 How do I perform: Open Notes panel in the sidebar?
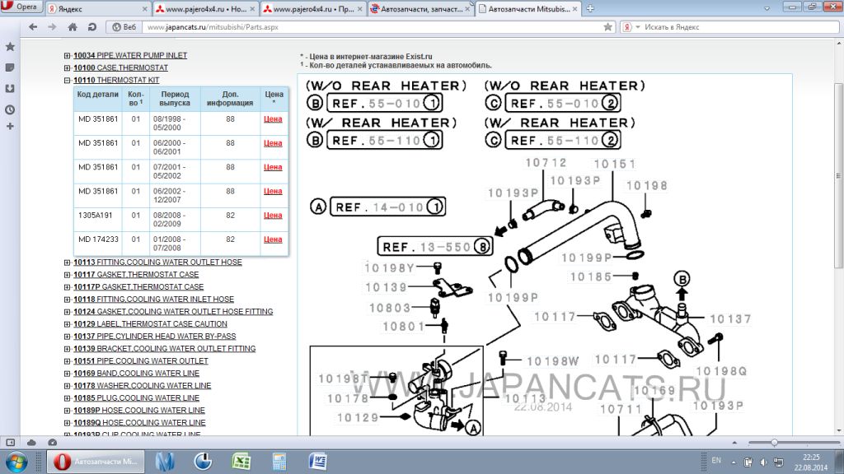(x=10, y=67)
